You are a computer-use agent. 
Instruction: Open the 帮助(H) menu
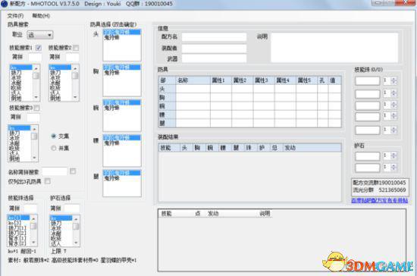pos(41,16)
